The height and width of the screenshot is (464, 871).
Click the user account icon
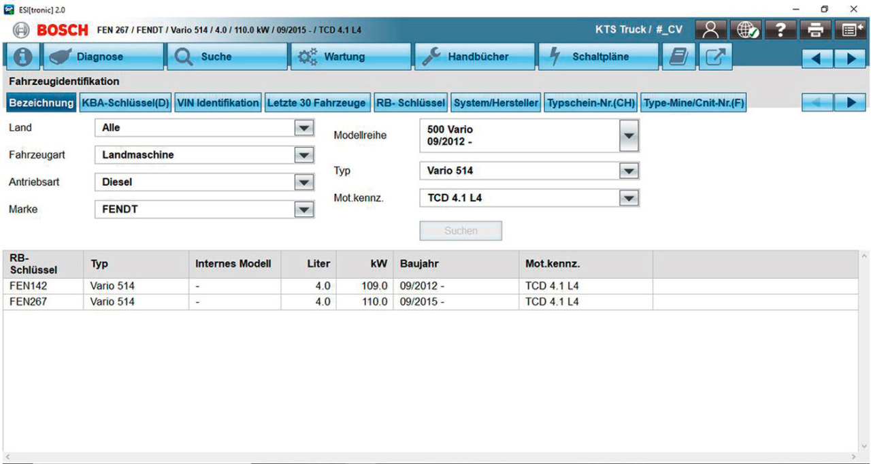[710, 29]
